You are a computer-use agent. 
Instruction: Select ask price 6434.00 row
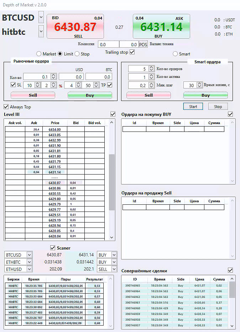coord(55,129)
